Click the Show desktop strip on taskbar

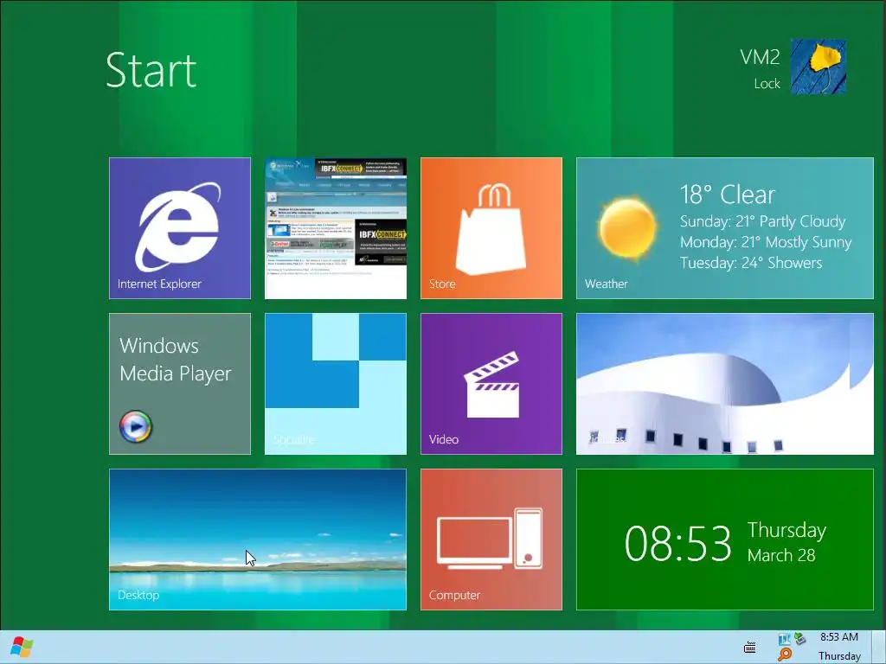[879, 647]
